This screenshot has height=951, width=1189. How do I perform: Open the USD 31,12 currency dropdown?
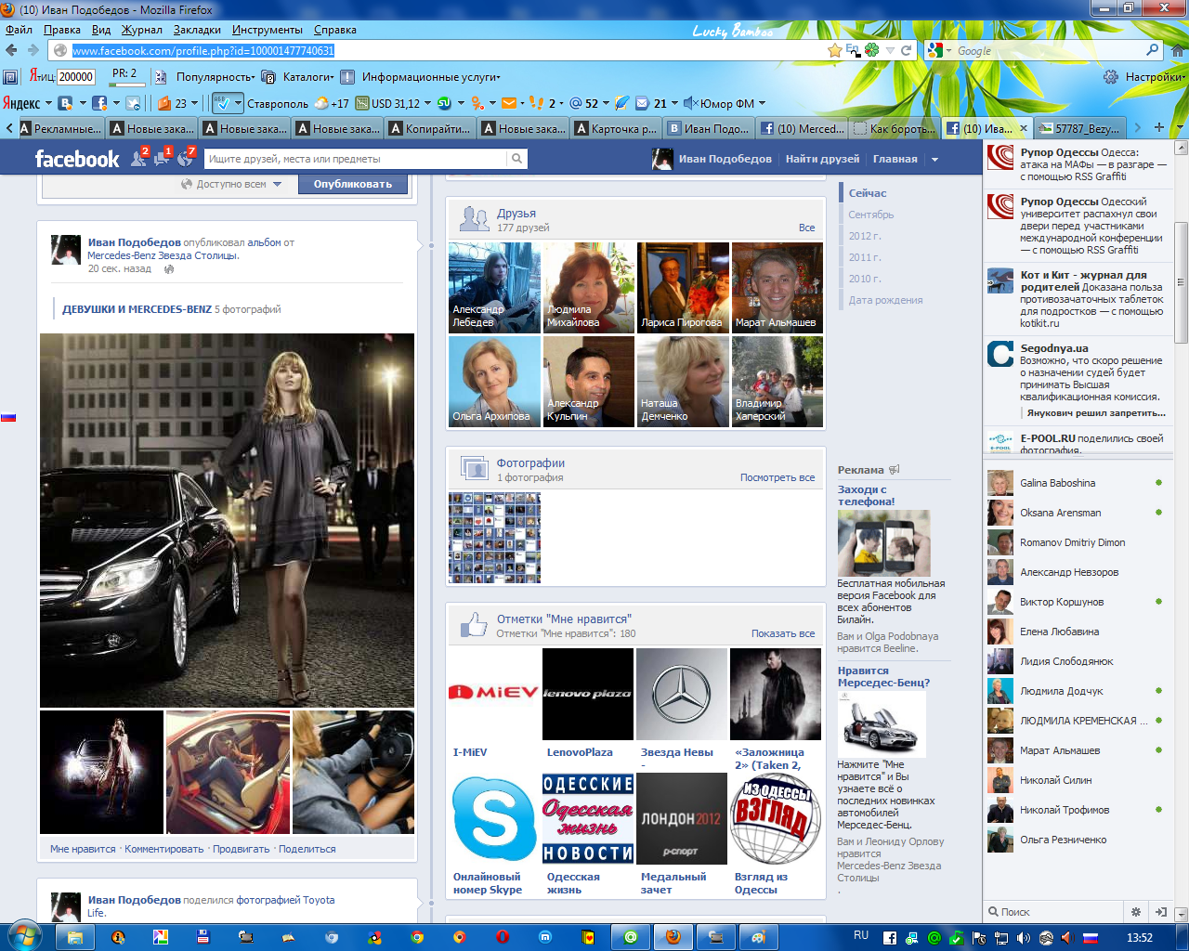[x=427, y=103]
